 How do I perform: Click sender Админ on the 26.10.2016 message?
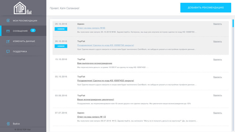click(81, 24)
